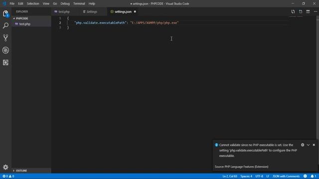This screenshot has width=319, height=179.
Task: Click the info icon in the notification
Action: click(x=216, y=145)
